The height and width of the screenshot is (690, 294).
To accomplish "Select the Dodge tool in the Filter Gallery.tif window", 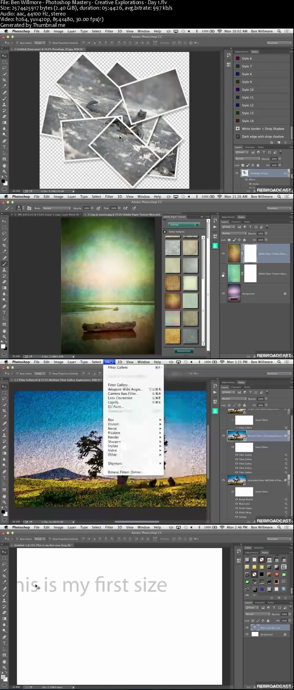I will tap(4, 465).
